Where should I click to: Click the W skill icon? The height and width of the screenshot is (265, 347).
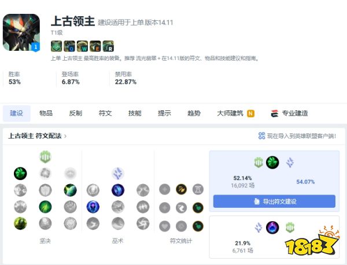point(82,46)
